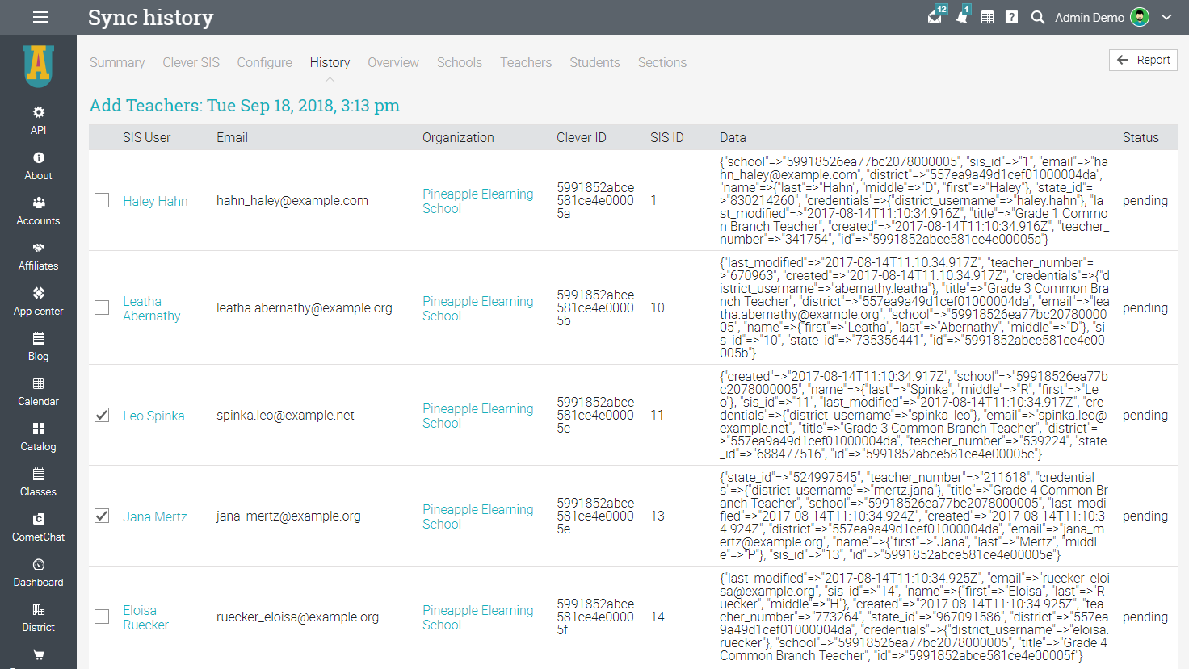This screenshot has height=669, width=1189.
Task: Check the Eloisa Ruecker row checkbox
Action: (102, 617)
